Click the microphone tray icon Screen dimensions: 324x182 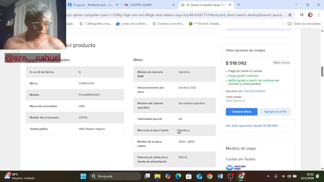[276, 176]
